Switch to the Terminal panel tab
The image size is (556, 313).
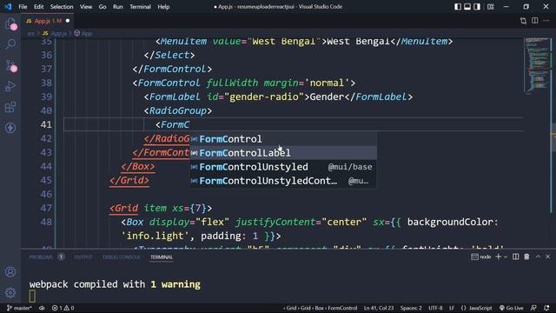click(162, 257)
